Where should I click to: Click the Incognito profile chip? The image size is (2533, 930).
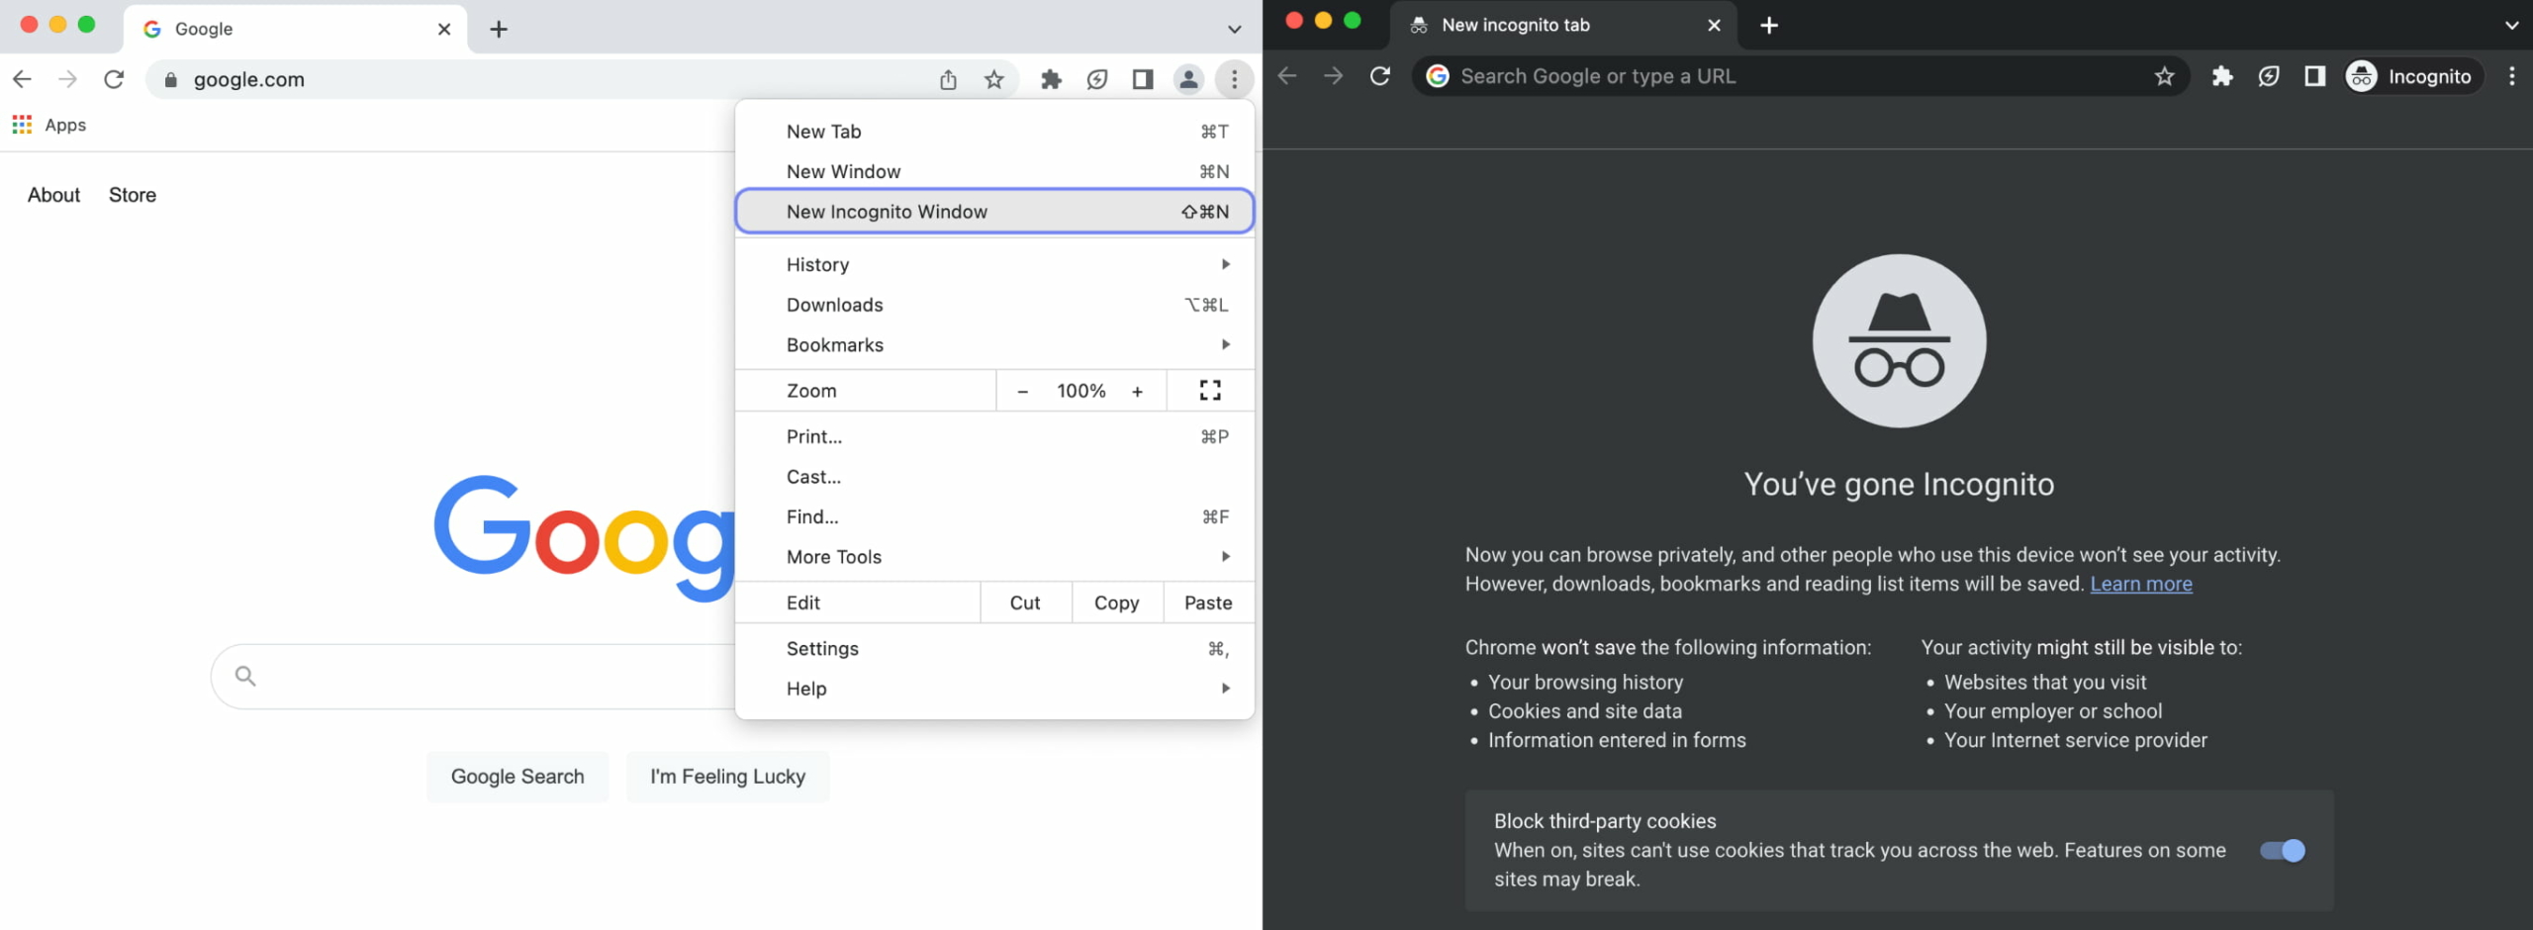[2413, 76]
